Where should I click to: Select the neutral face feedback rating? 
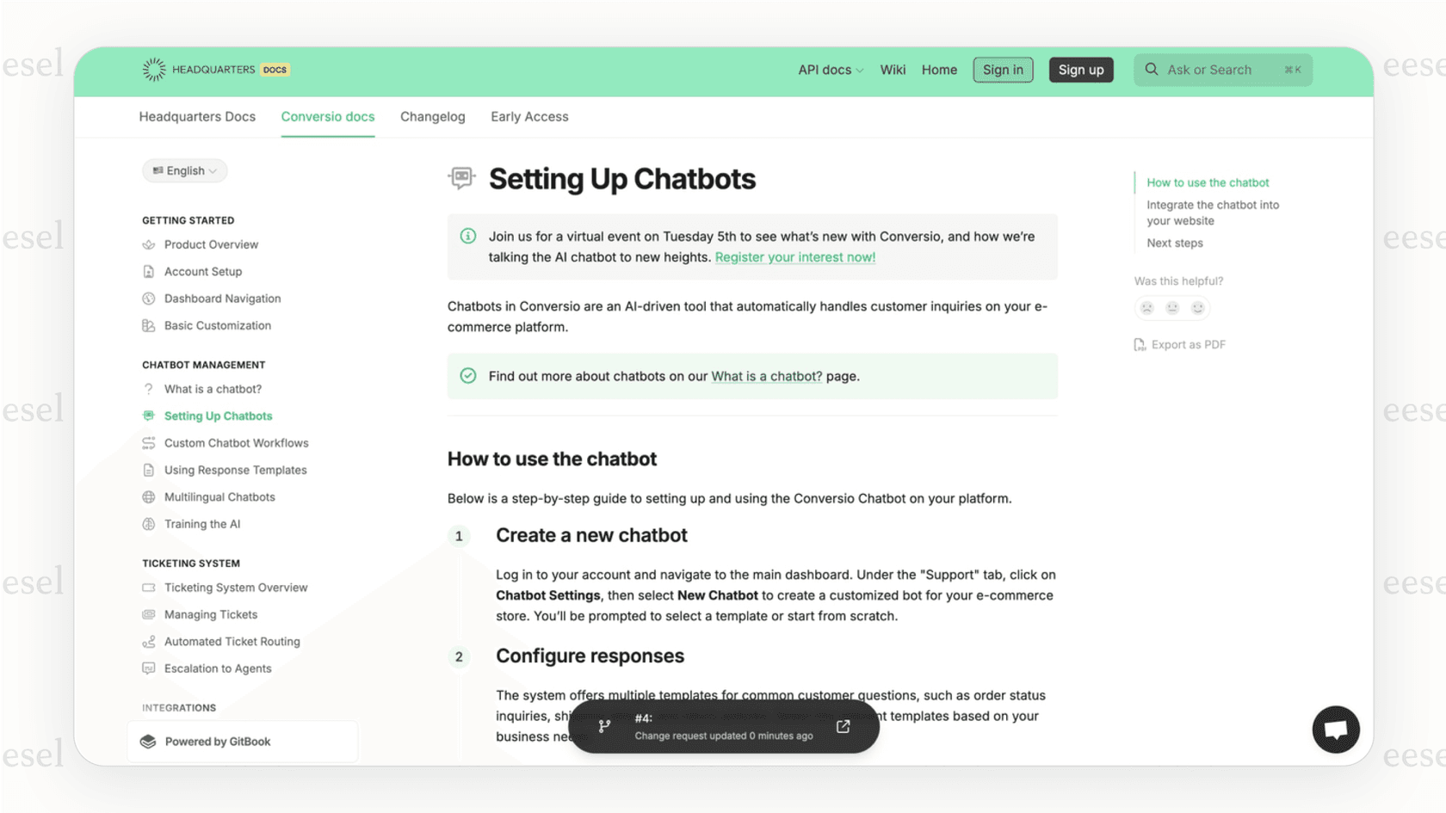(1172, 307)
